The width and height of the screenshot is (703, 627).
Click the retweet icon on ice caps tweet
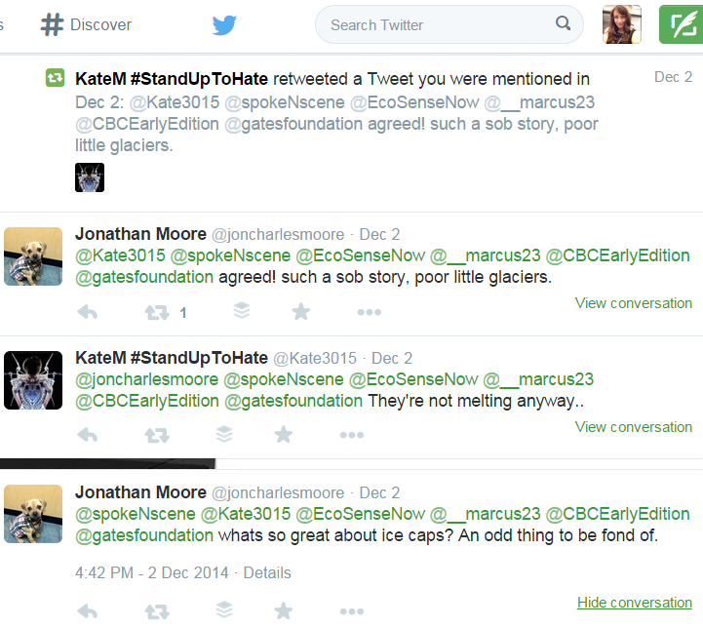point(156,611)
